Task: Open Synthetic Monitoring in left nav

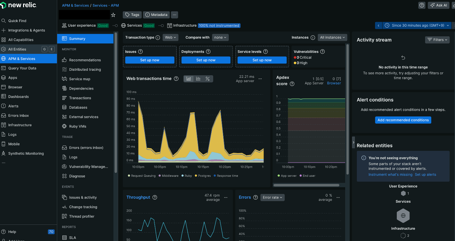Action: [26, 153]
